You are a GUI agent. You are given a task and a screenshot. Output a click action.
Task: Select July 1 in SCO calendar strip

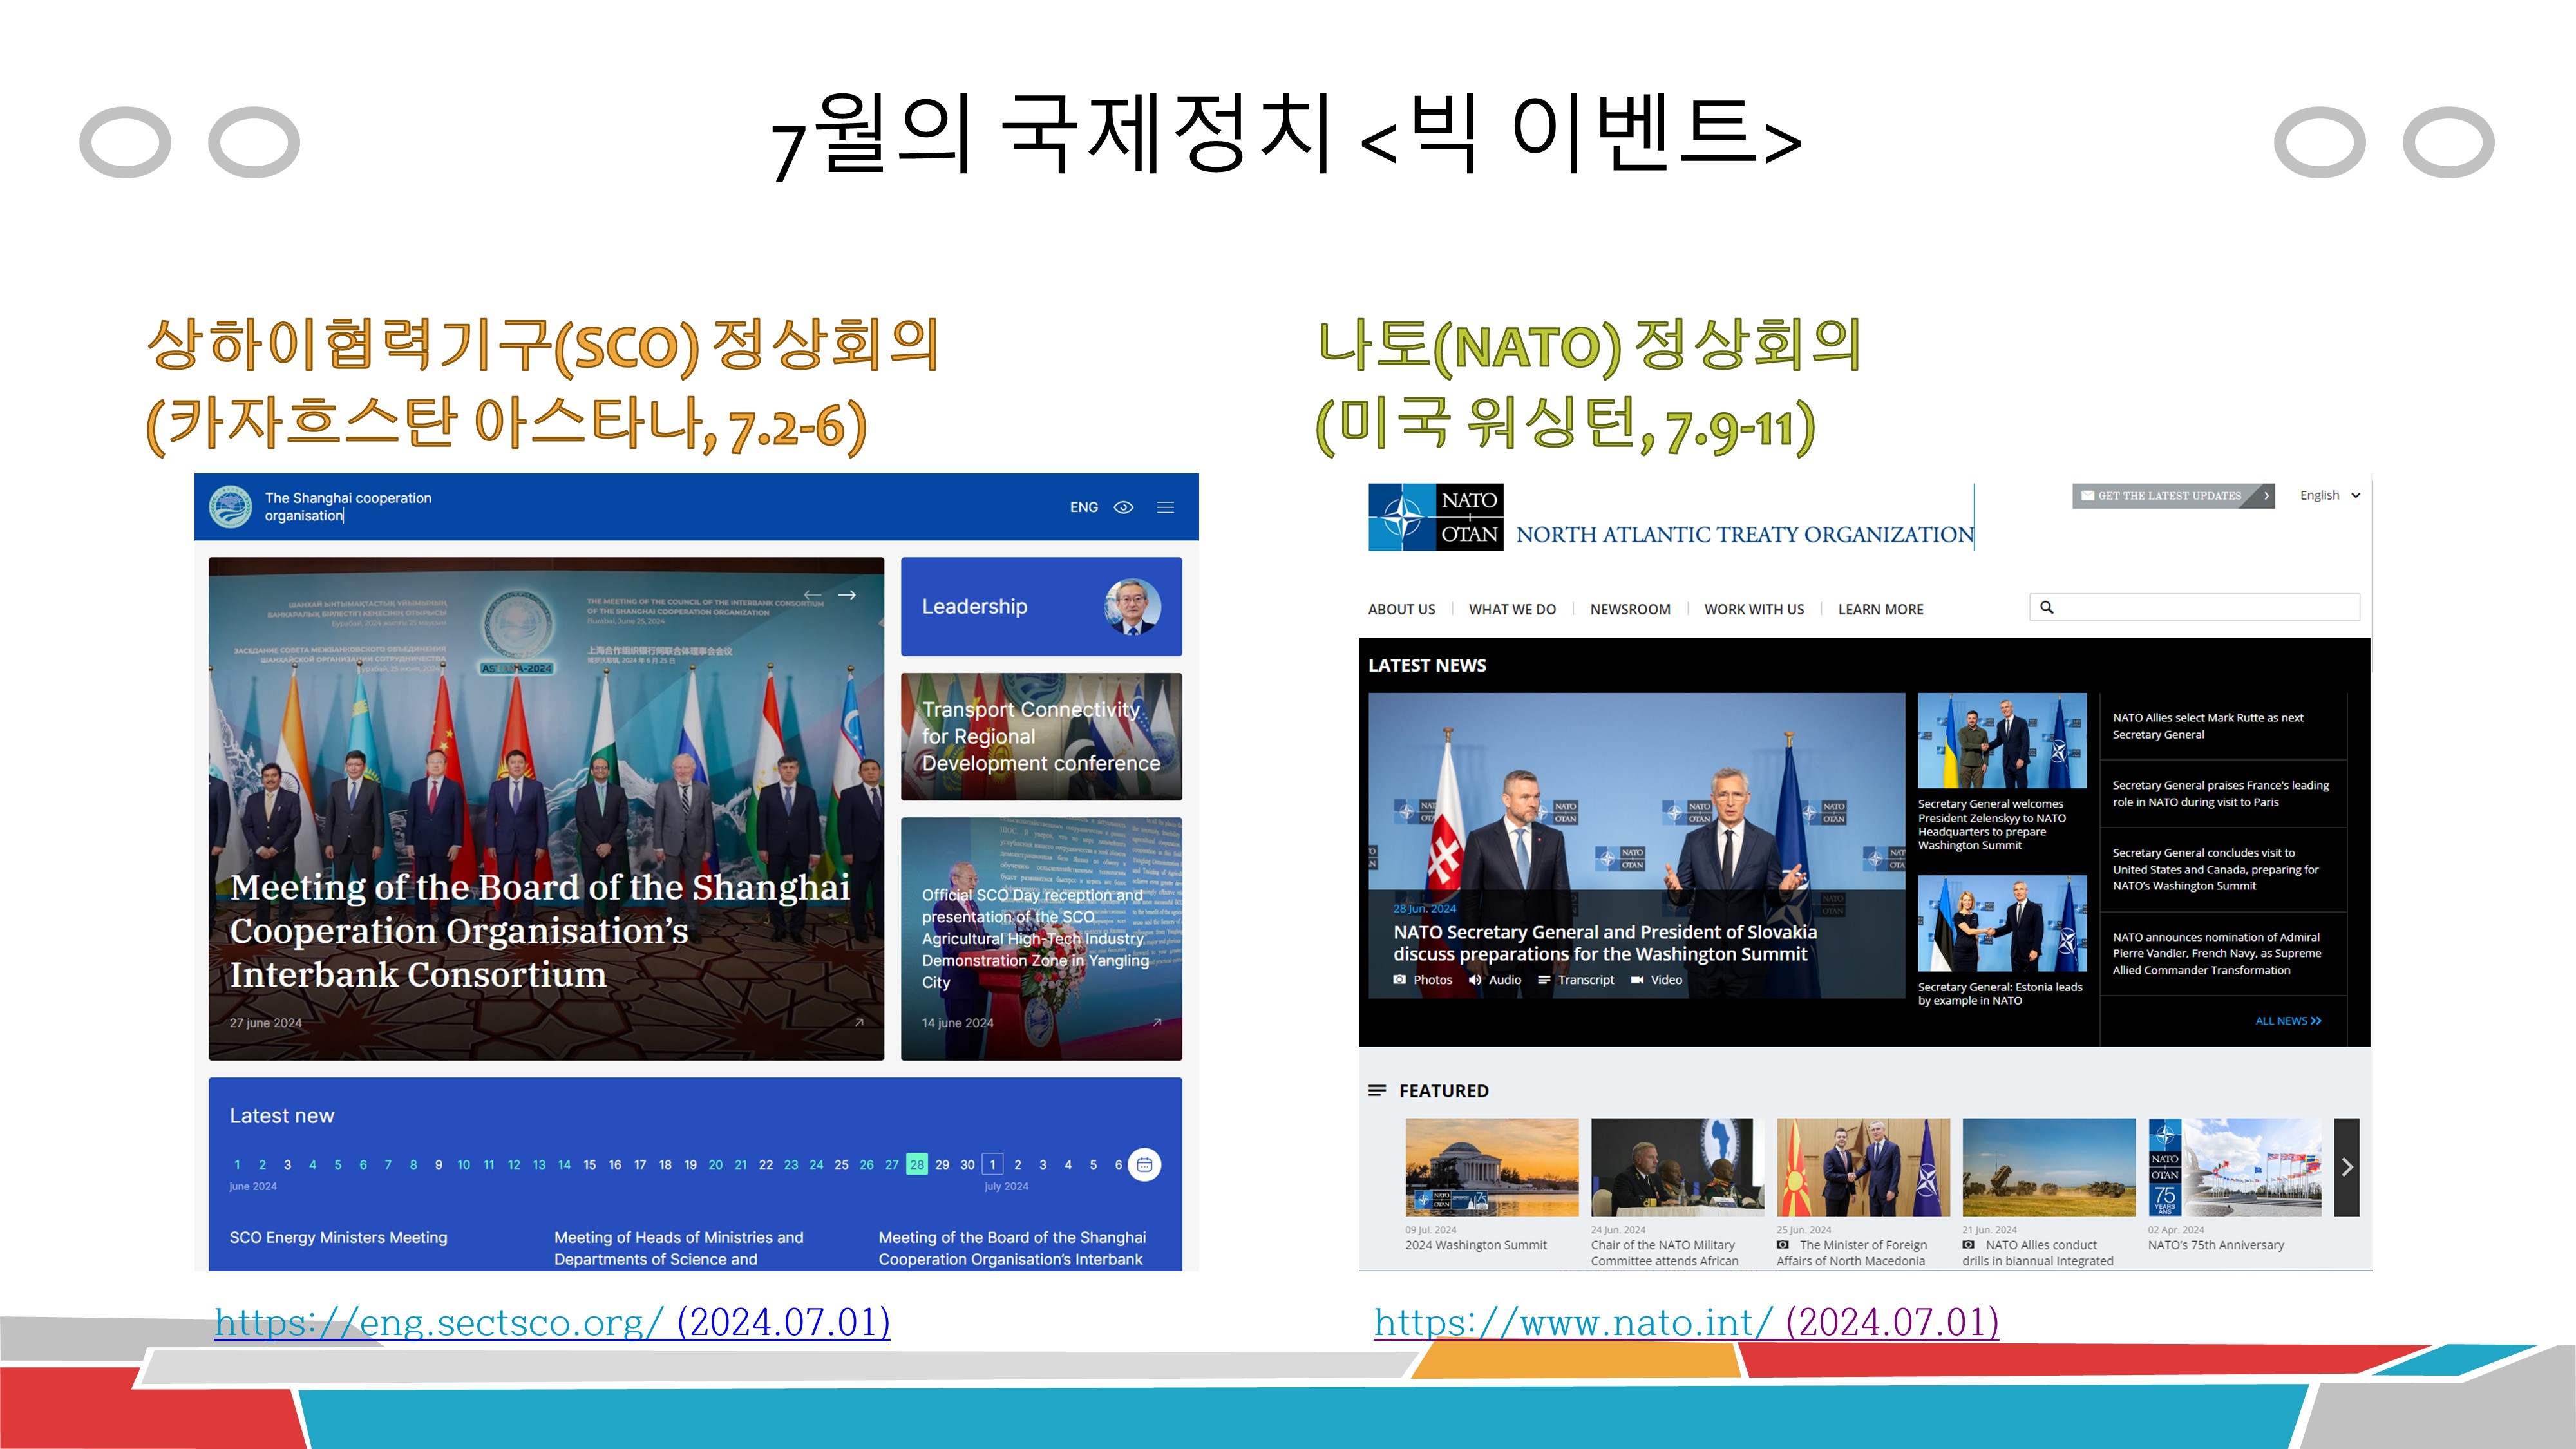click(x=993, y=1164)
